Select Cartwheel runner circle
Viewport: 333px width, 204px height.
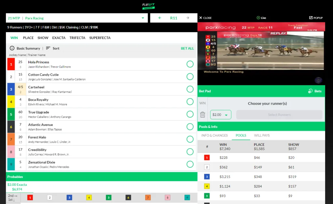(x=190, y=89)
